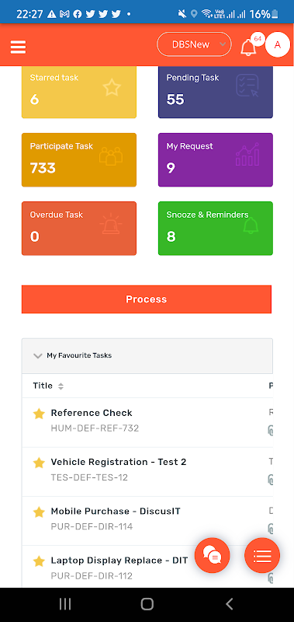The height and width of the screenshot is (622, 294).
Task: Unstar the Reference Check task
Action: pyautogui.click(x=39, y=414)
